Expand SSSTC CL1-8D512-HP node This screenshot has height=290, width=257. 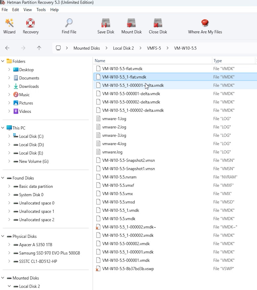pyautogui.click(x=9, y=261)
